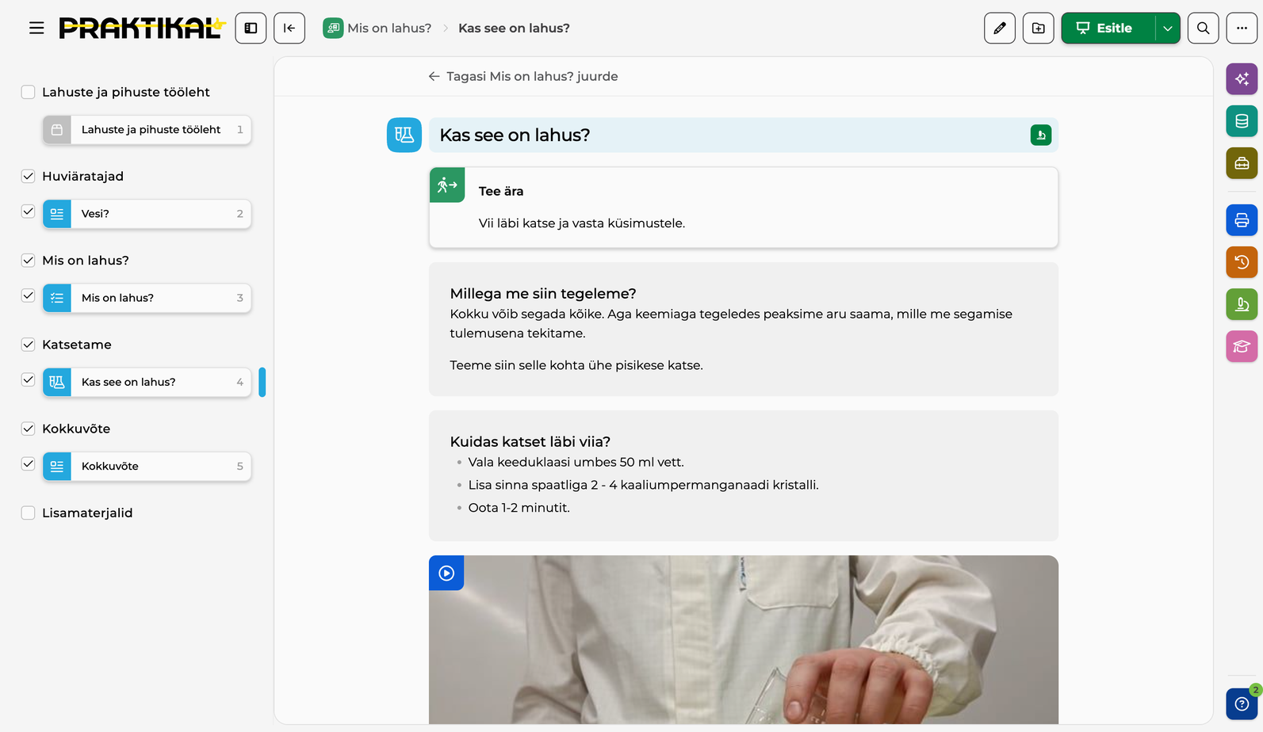The width and height of the screenshot is (1263, 732).
Task: Click the green microscope sidebar icon
Action: coord(1242,304)
